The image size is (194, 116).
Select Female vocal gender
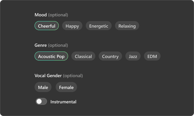66,87
